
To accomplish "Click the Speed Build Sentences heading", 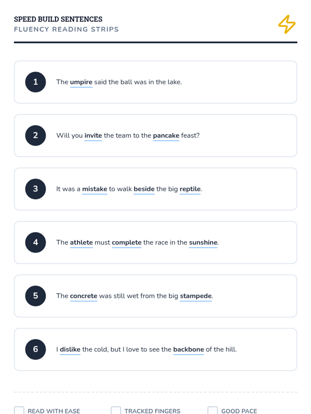I will click(x=58, y=19).
